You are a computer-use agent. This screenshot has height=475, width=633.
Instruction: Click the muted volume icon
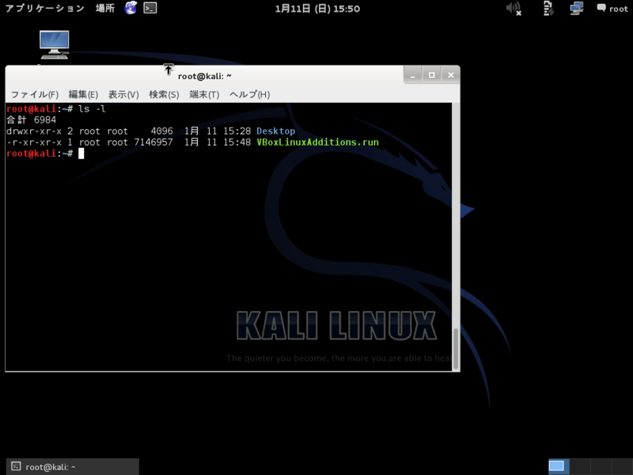pyautogui.click(x=514, y=8)
